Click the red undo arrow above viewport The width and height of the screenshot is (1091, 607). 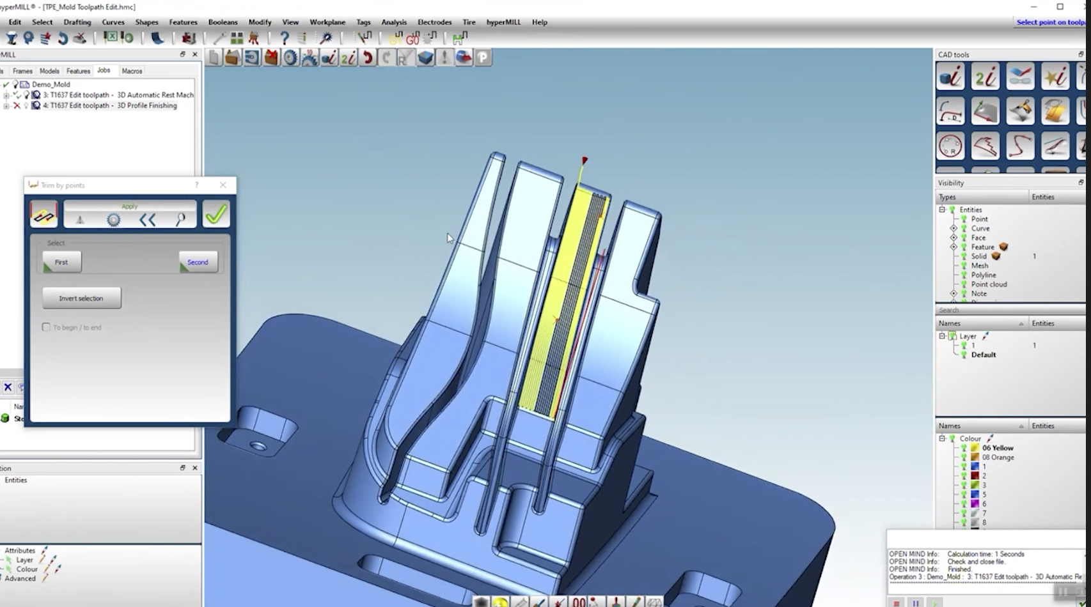(x=368, y=58)
